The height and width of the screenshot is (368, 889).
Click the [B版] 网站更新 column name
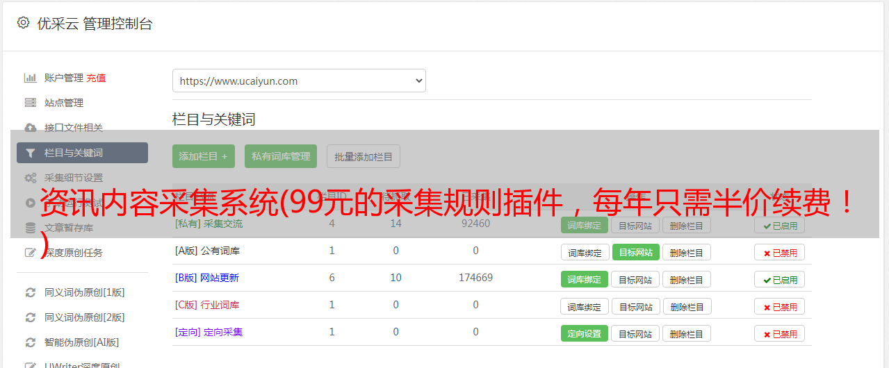[207, 278]
